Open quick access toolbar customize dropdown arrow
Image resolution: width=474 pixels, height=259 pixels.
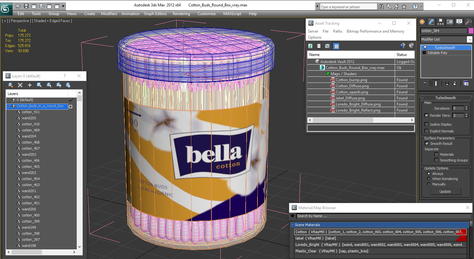63,6
